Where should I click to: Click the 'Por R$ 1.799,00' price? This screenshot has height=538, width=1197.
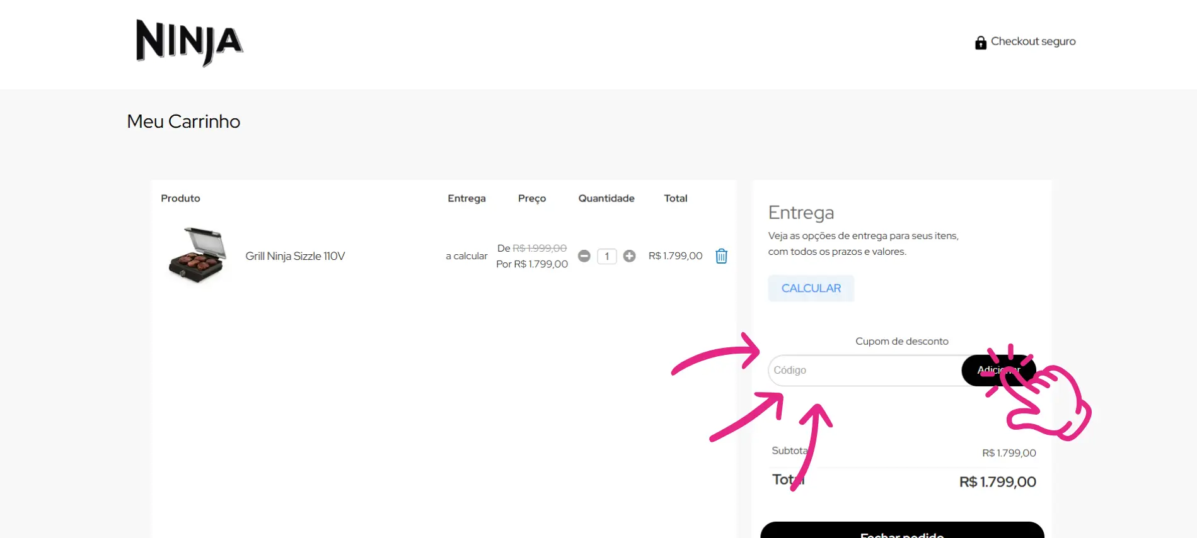532,264
